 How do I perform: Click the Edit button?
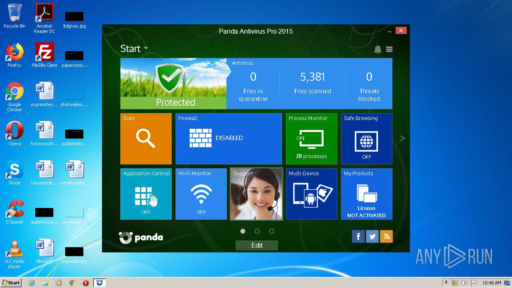coord(257,245)
